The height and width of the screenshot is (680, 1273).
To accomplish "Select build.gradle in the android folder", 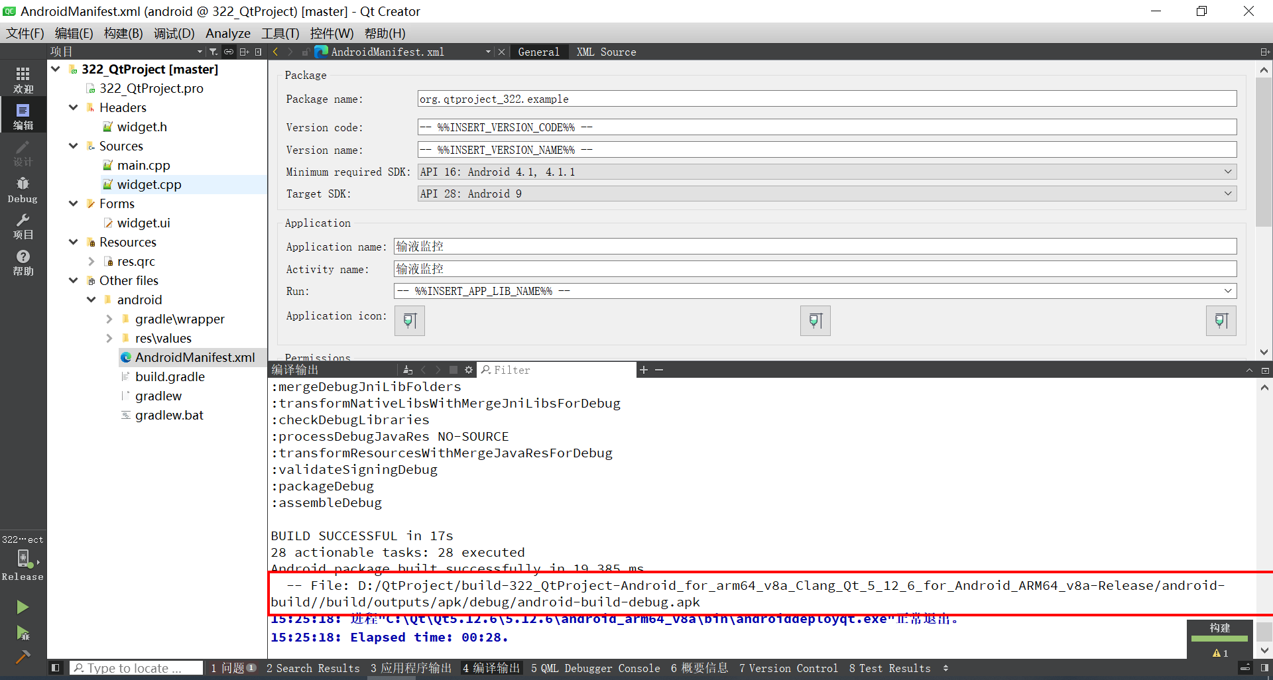I will (170, 376).
